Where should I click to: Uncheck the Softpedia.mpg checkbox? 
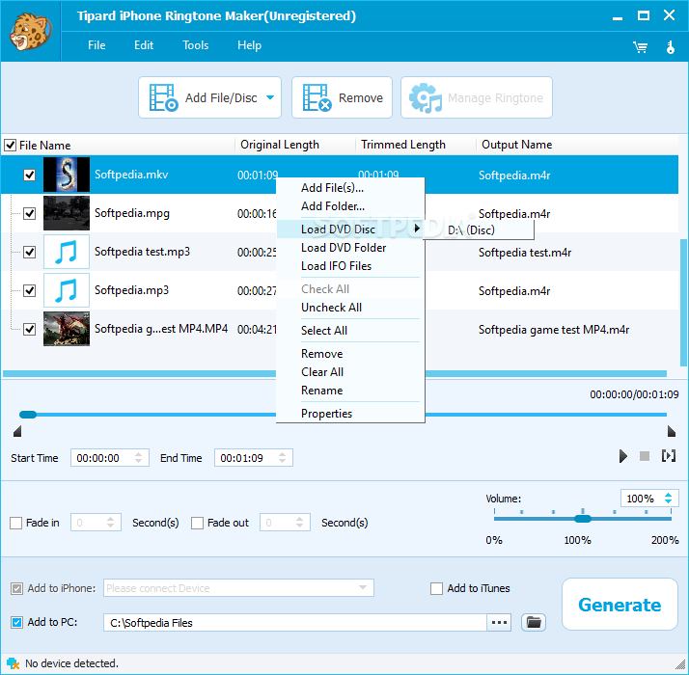click(30, 213)
